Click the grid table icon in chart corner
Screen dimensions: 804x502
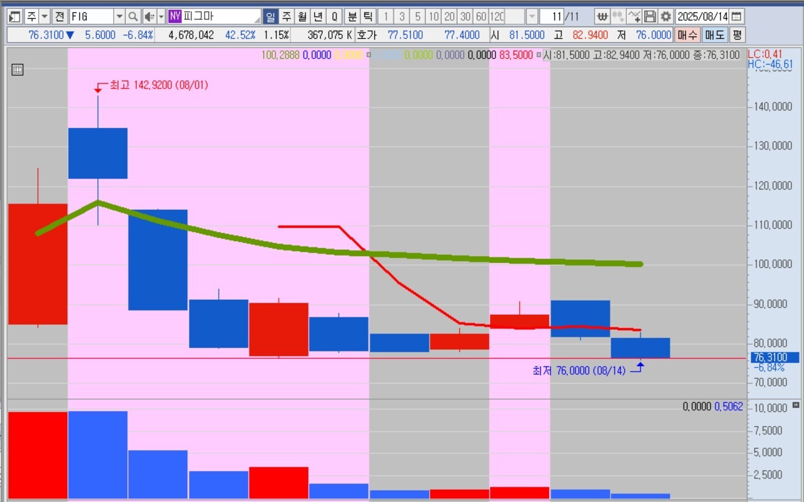tap(17, 69)
